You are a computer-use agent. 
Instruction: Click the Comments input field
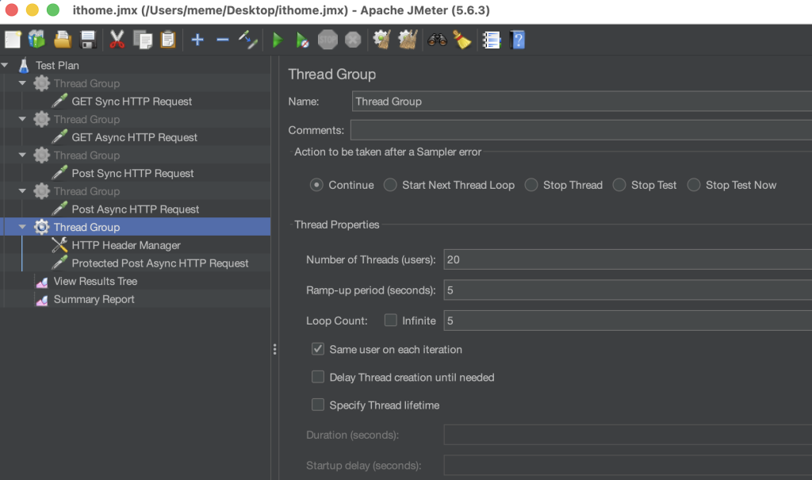coord(580,130)
